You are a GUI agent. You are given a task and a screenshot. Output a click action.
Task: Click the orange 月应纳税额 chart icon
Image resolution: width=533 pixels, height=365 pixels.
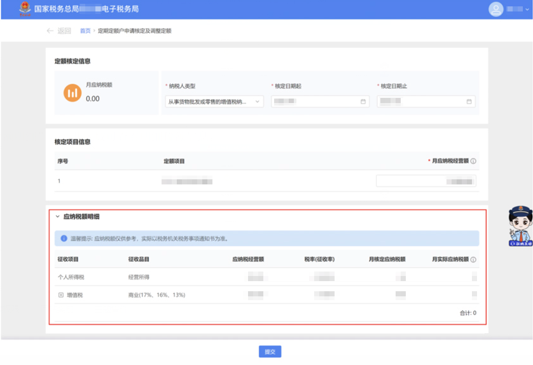[72, 93]
